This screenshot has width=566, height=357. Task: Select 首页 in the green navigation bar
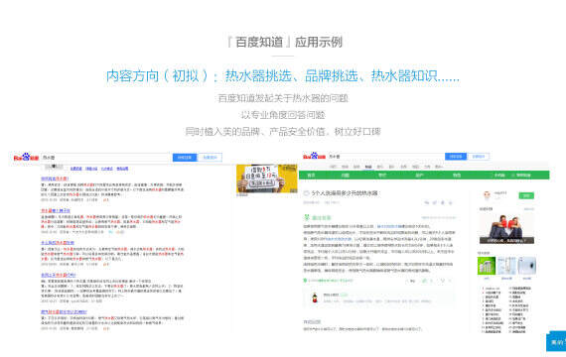(311, 176)
